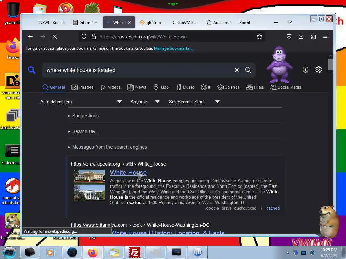This screenshot has height=259, width=346.
Task: Select the News search category
Action: pyautogui.click(x=137, y=87)
